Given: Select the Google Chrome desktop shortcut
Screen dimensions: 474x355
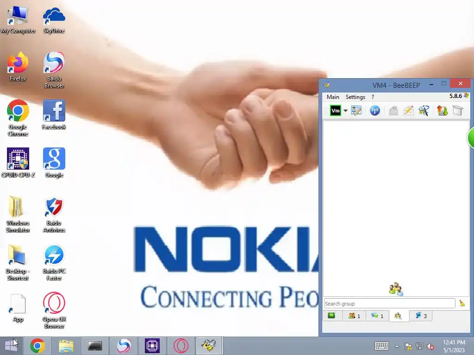Looking at the screenshot, I should (x=18, y=118).
